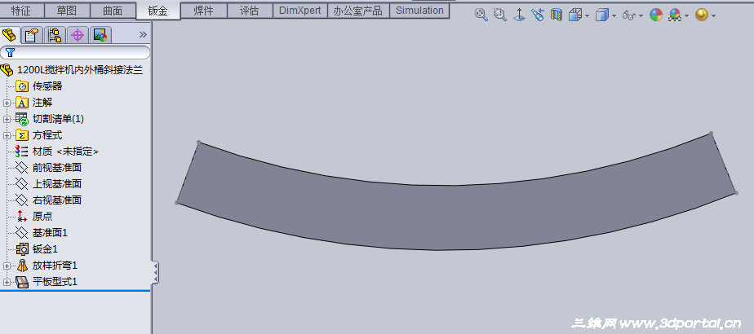The image size is (754, 334).
Task: Click the panel collapse handle arrows
Action: [x=155, y=273]
